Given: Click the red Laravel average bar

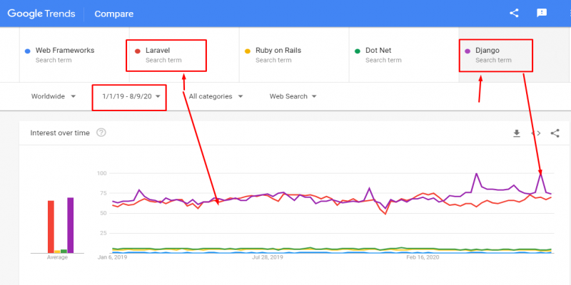Looking at the screenshot, I should [x=51, y=227].
